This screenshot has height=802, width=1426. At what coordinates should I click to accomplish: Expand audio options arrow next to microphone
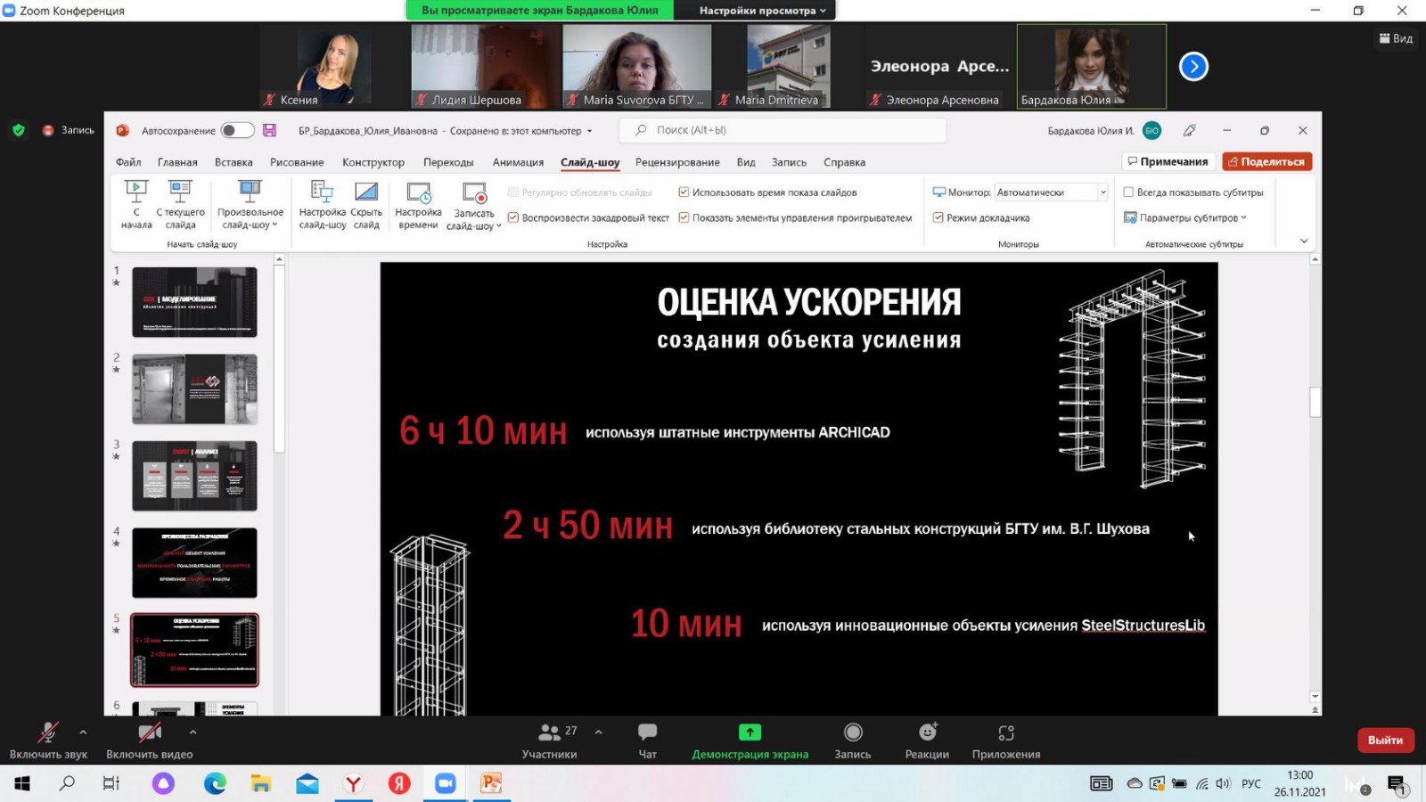[x=83, y=732]
